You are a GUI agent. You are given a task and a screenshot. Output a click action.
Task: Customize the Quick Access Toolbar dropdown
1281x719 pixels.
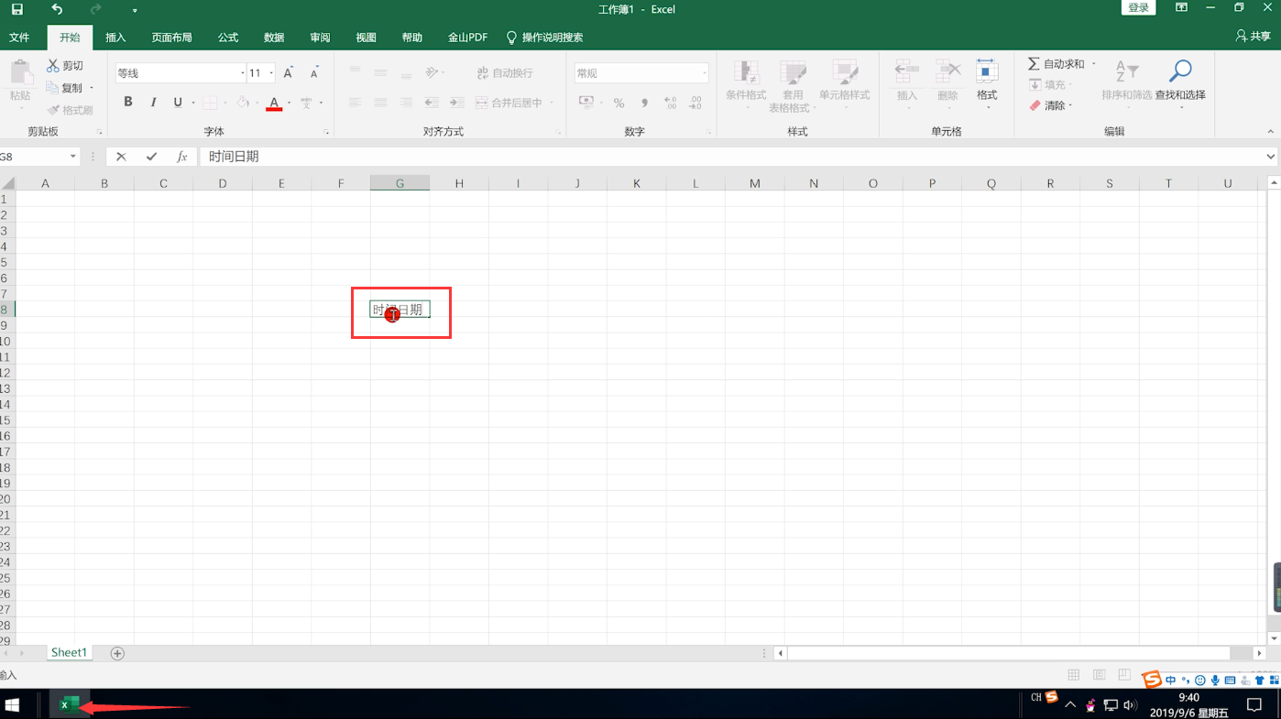135,10
